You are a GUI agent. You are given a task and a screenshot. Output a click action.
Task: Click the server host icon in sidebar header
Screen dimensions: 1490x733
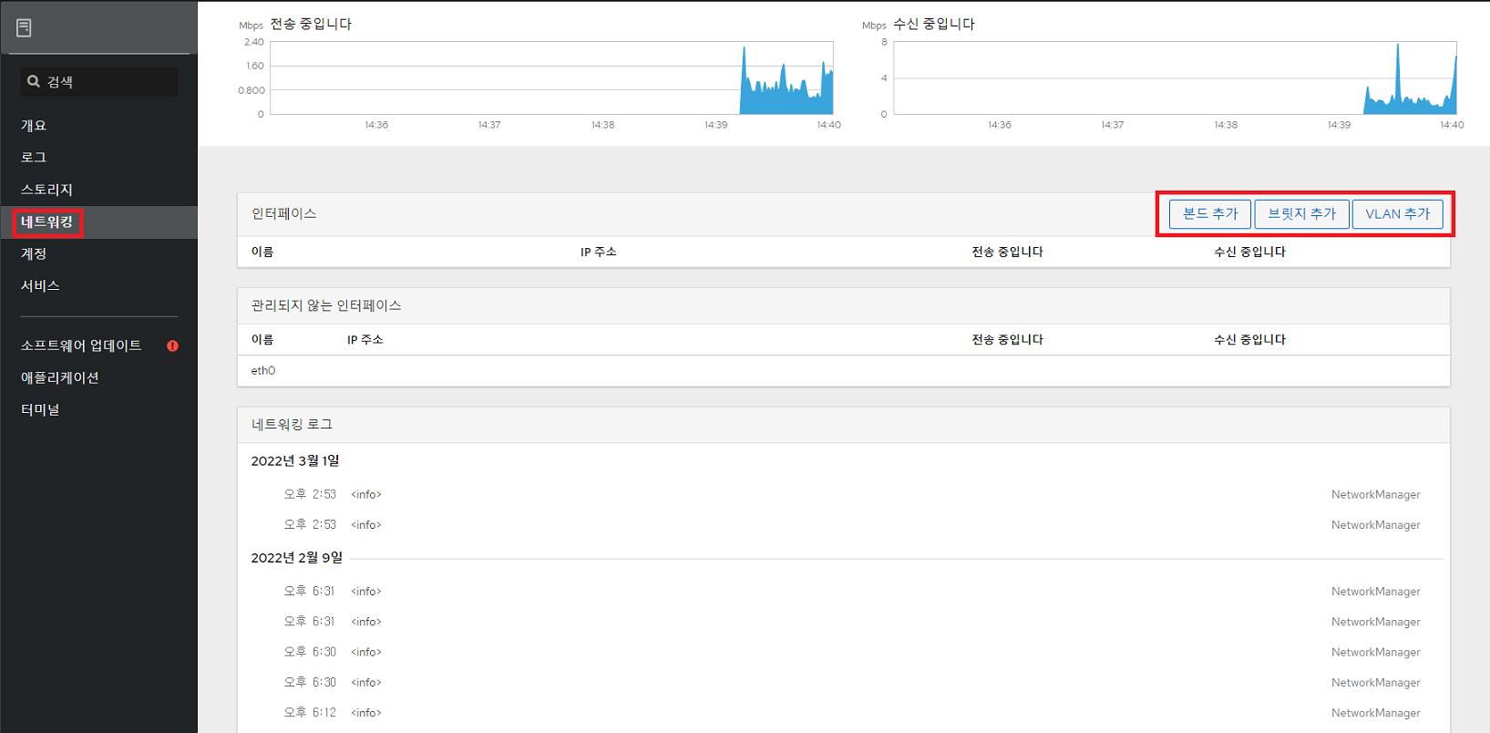pyautogui.click(x=24, y=27)
